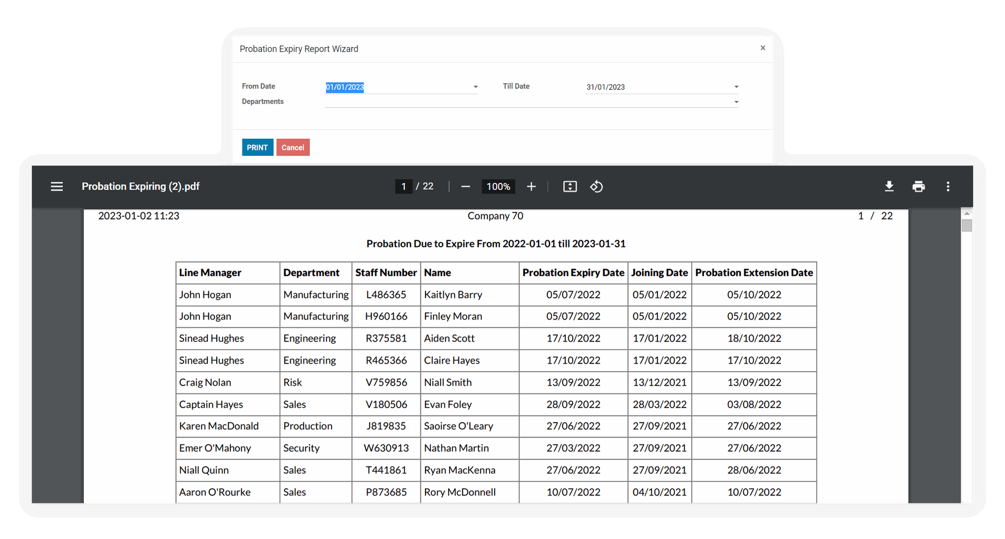Expand the From Date dropdown arrow
The width and height of the screenshot is (1005, 539).
pyautogui.click(x=475, y=87)
